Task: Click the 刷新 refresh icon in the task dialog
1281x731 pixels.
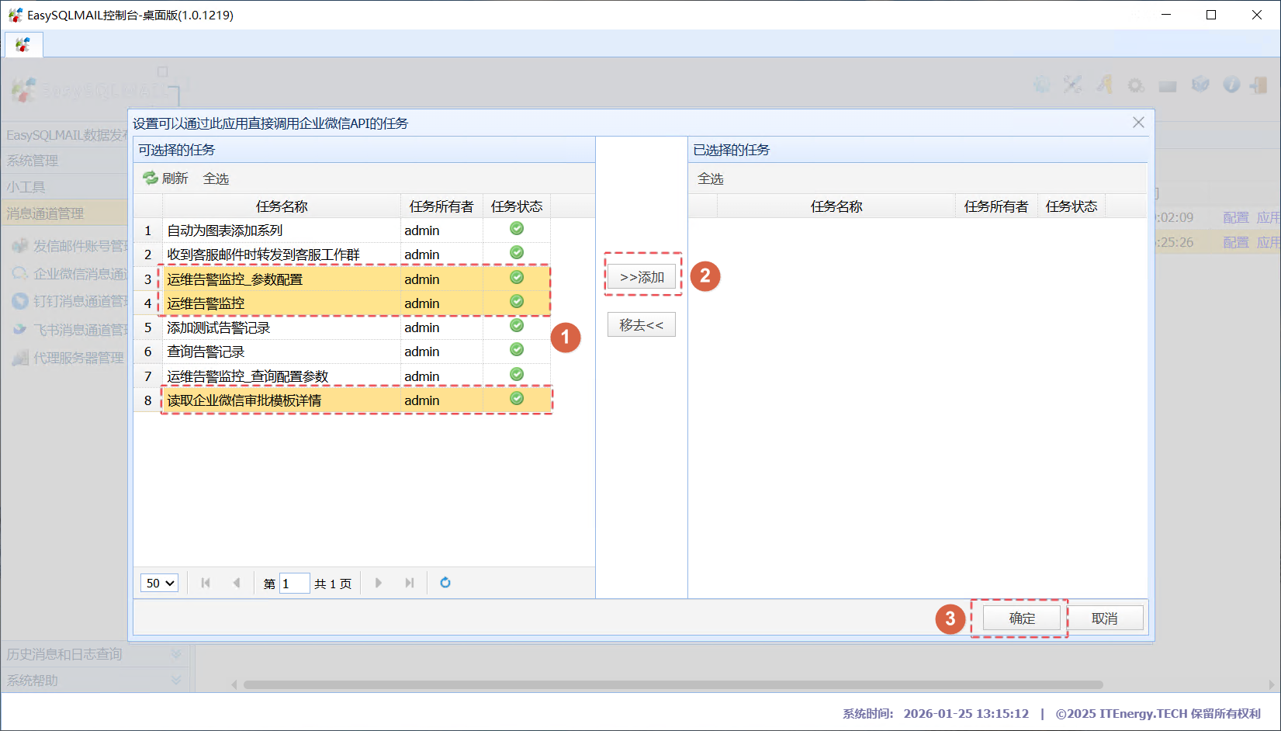Action: coord(150,178)
